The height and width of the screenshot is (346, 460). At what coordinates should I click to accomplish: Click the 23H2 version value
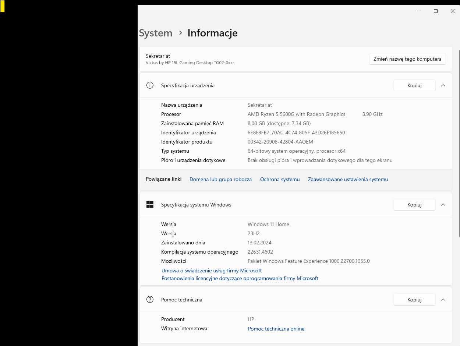click(254, 233)
